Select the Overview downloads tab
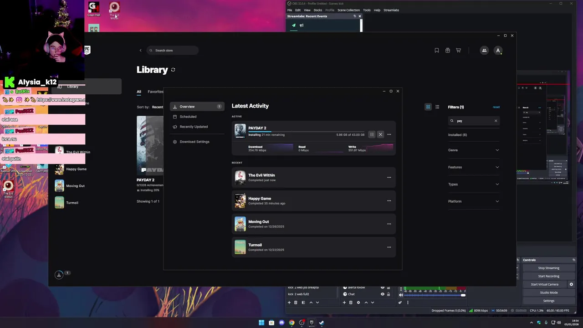Screen dimensions: 583x328 [x=197, y=107]
